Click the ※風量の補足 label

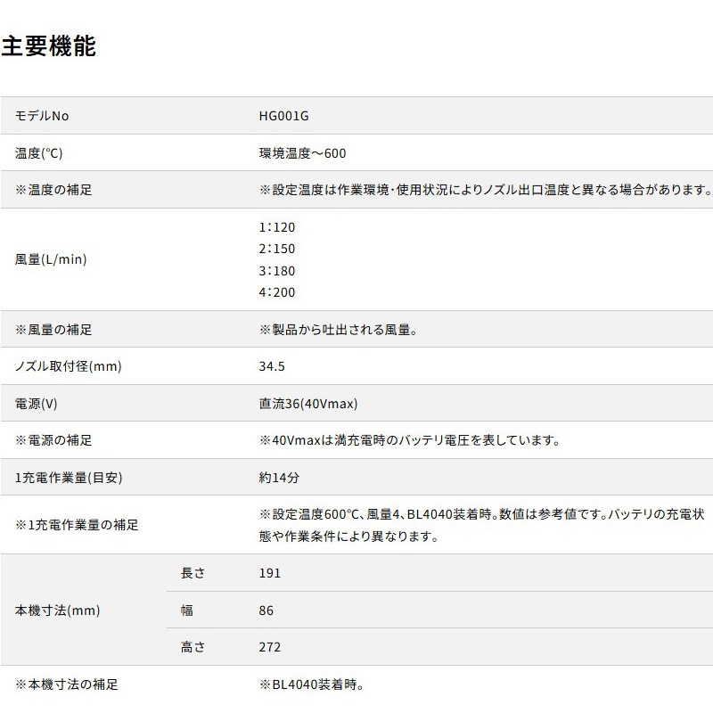tap(53, 330)
